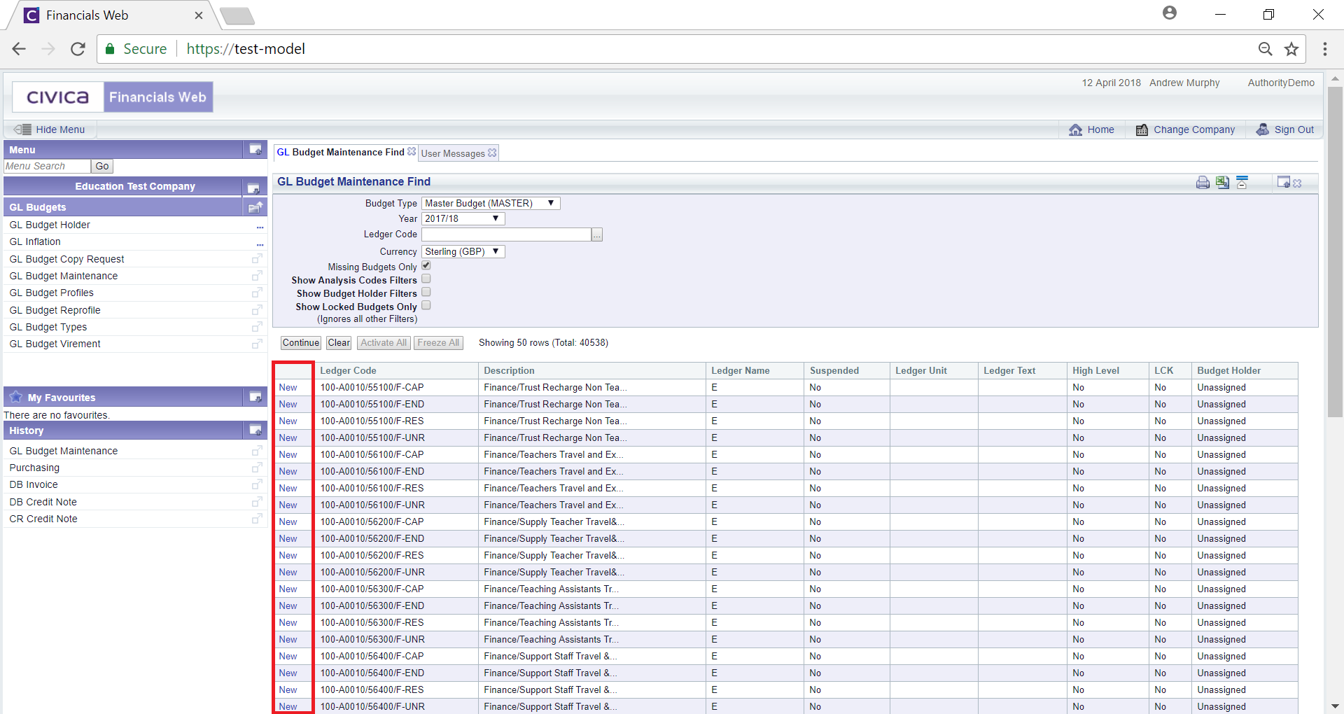Reload the browser page
The width and height of the screenshot is (1344, 714).
78,49
